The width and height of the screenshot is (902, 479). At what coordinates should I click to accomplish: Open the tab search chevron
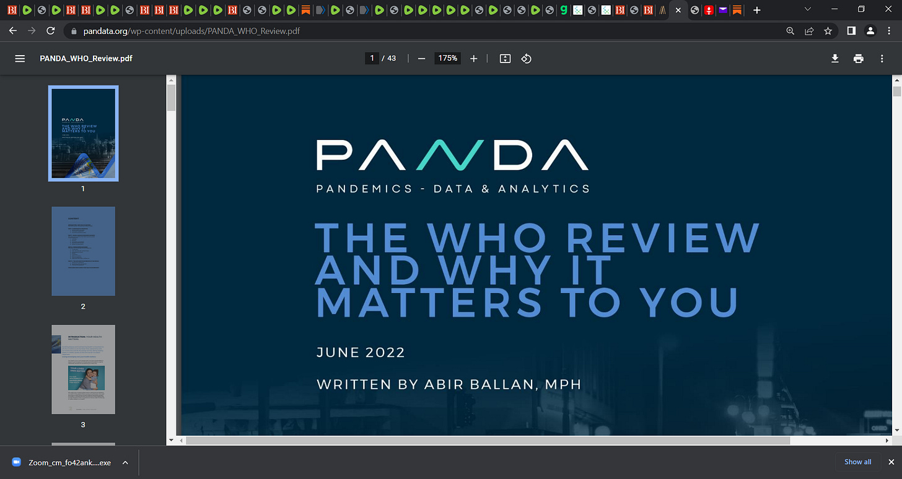point(807,9)
